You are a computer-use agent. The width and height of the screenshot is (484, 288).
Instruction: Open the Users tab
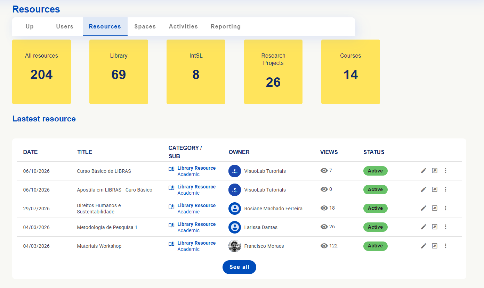pyautogui.click(x=65, y=27)
